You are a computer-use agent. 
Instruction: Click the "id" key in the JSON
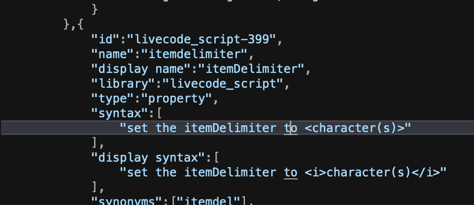(103, 38)
